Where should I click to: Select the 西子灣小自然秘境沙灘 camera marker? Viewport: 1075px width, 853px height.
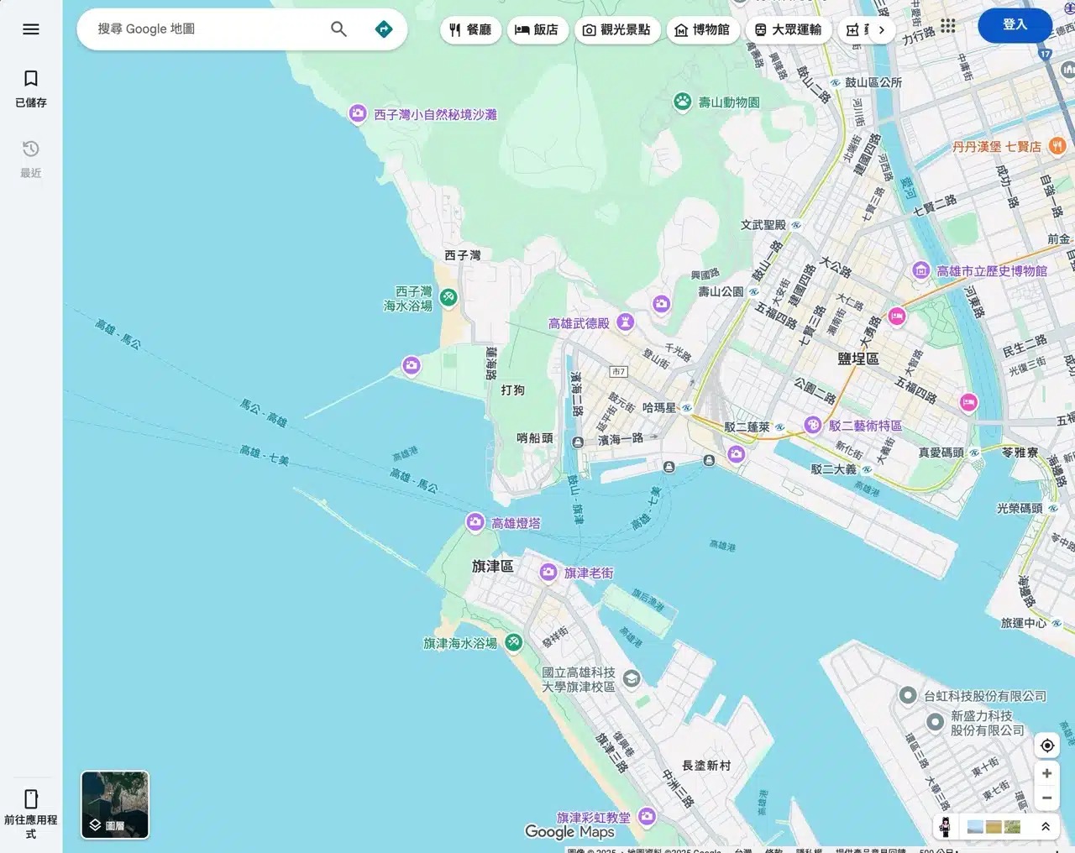pos(358,113)
